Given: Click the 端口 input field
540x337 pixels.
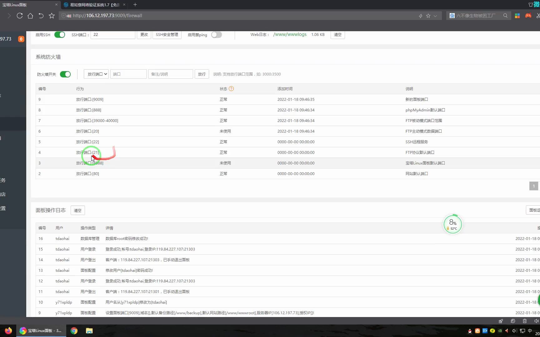Looking at the screenshot, I should click(128, 74).
